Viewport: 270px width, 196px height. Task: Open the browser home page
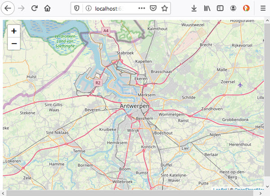[x=47, y=8]
